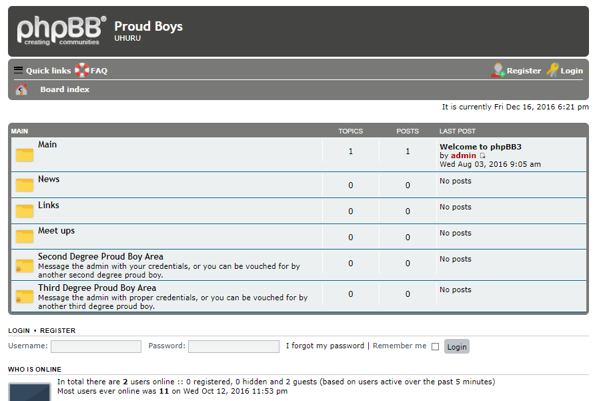Open Welcome to phpBB3 last post

click(480, 147)
